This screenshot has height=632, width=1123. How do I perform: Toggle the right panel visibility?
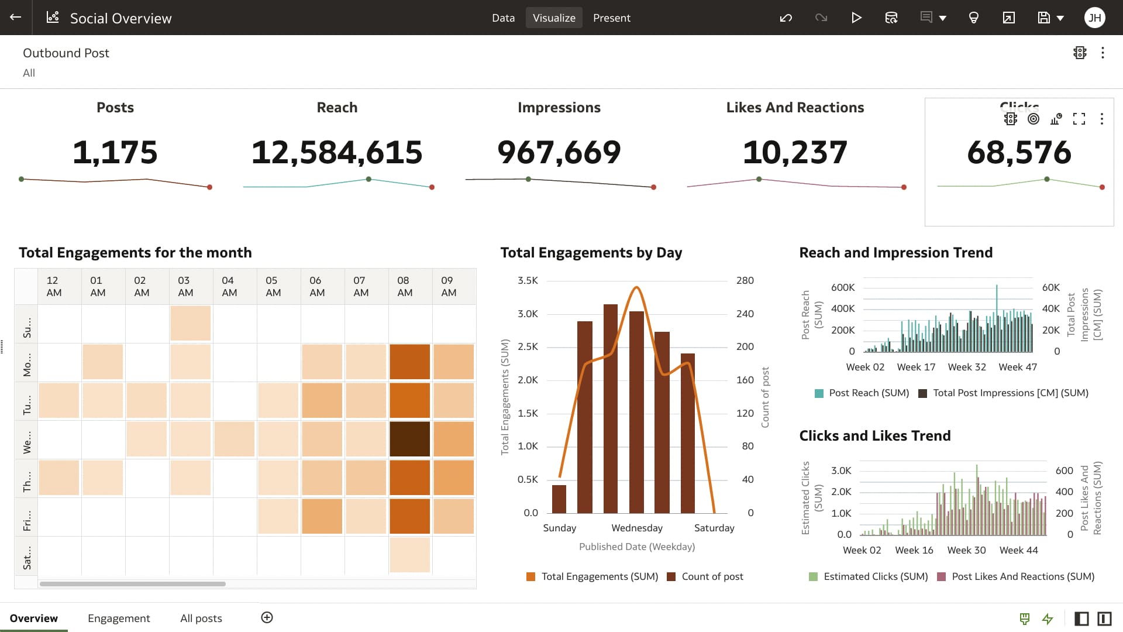1104,619
